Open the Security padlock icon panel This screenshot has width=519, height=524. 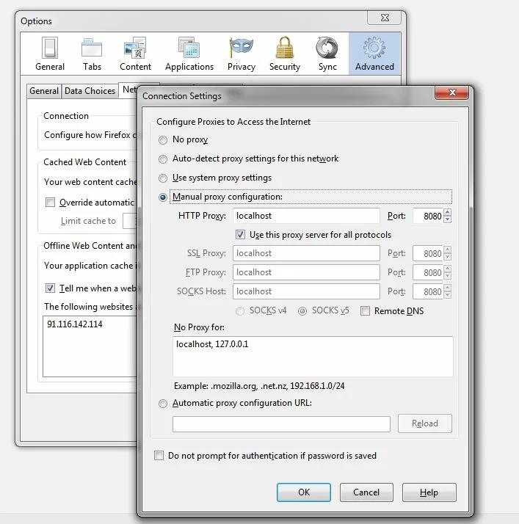tap(285, 54)
